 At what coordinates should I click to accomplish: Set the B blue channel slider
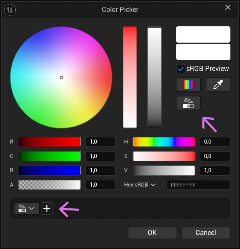(50, 171)
